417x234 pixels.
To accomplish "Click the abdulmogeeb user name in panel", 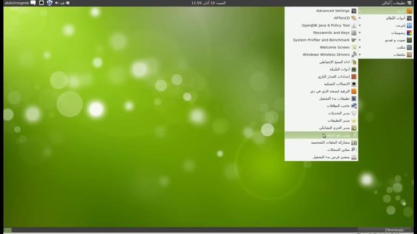I will point(16,3).
